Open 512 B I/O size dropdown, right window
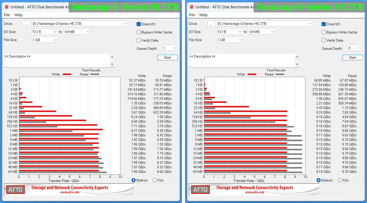Screen dimensions: 367x203 [x=230, y=32]
